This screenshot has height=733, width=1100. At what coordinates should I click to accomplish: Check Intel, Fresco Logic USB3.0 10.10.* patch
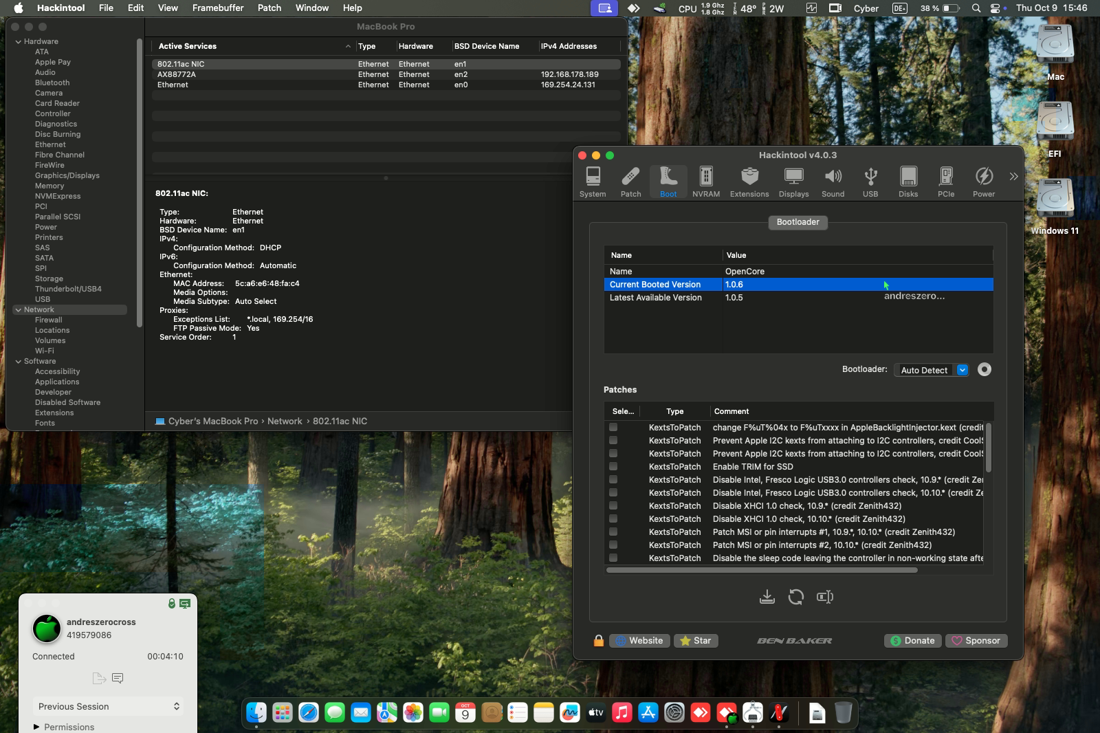[613, 493]
